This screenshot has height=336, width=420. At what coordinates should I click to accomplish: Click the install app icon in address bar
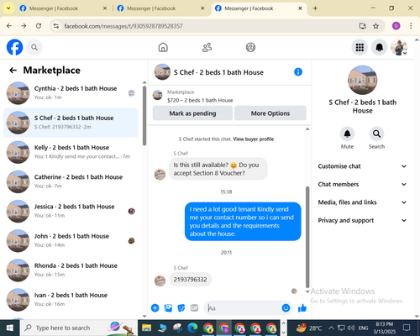363,26
